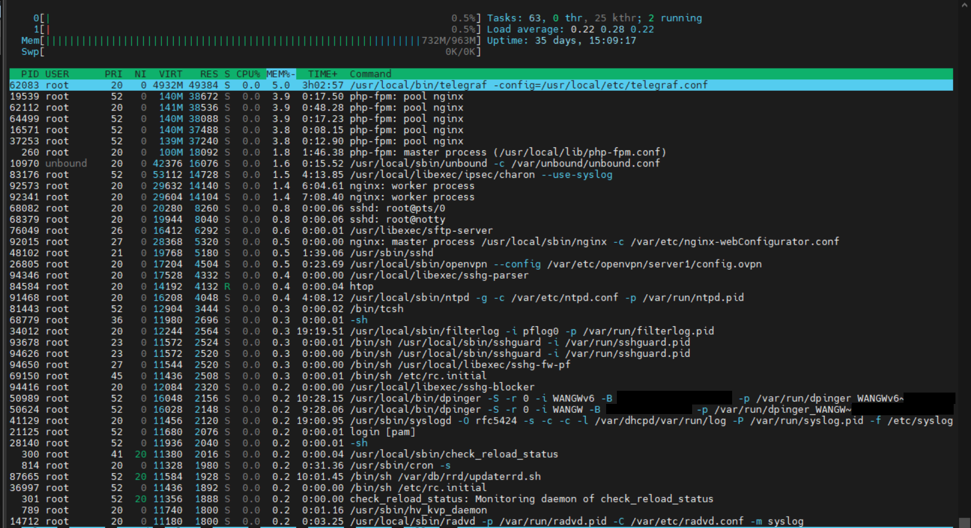Sort by USER column header

tap(57, 74)
